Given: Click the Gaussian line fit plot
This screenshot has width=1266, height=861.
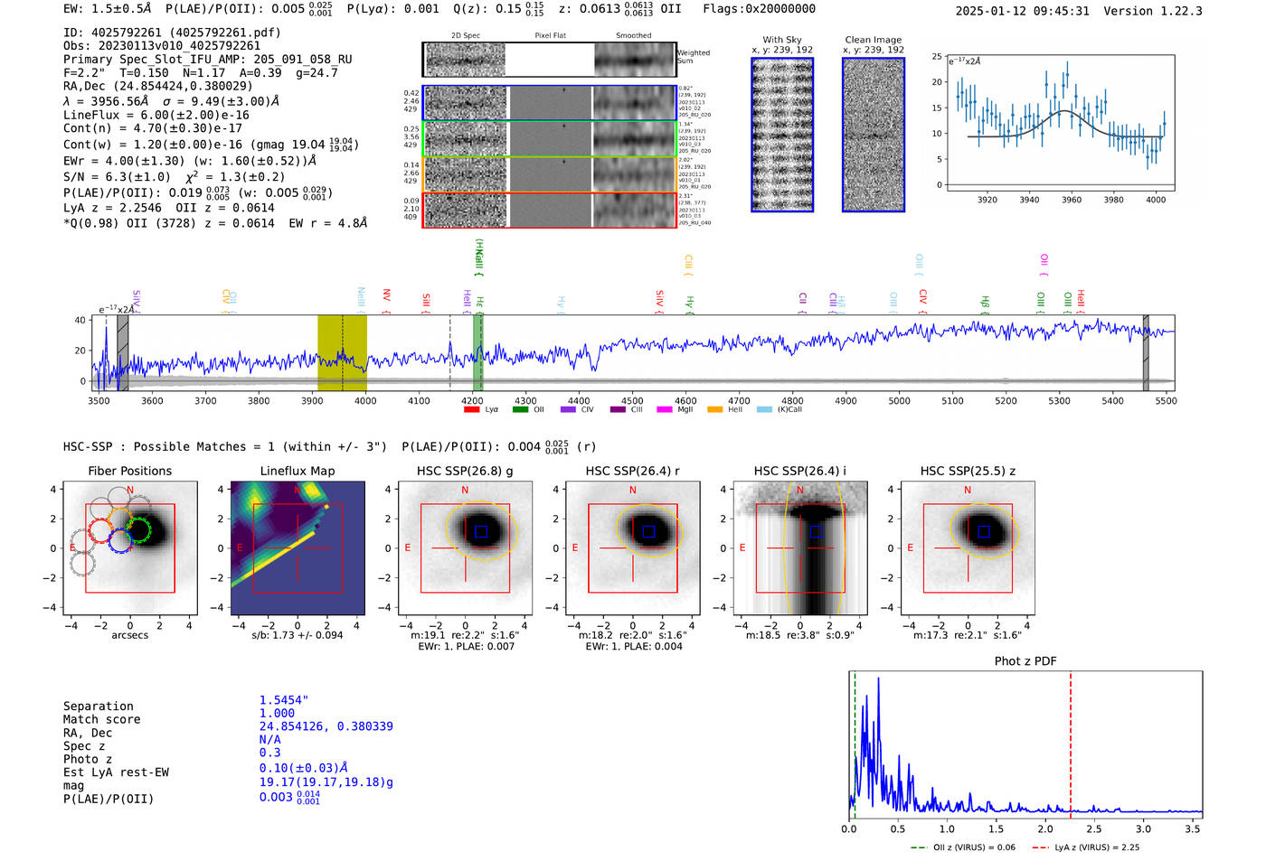Looking at the screenshot, I should [1061, 122].
